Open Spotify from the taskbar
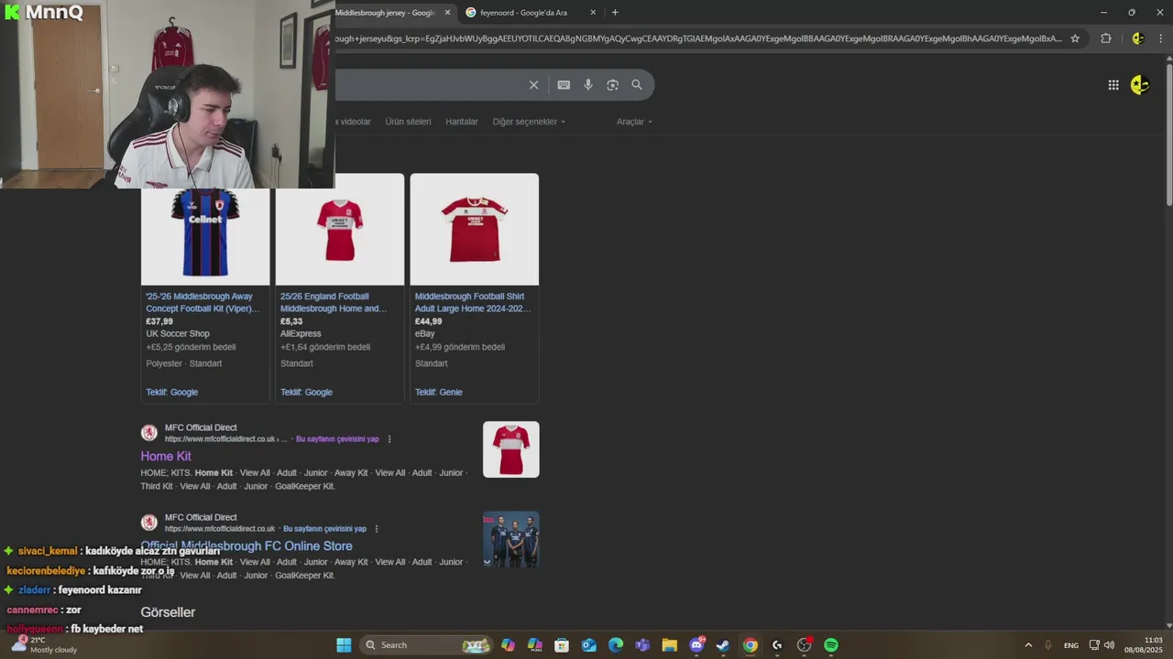The width and height of the screenshot is (1173, 659). point(831,645)
